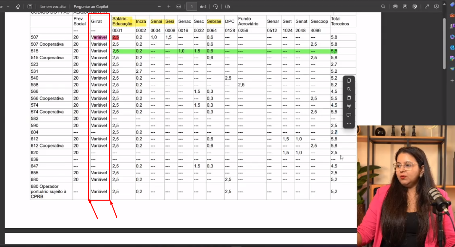Screen dimensions: 455x247
Task: Click the 'Total Terceiros' column header
Action: point(340,21)
